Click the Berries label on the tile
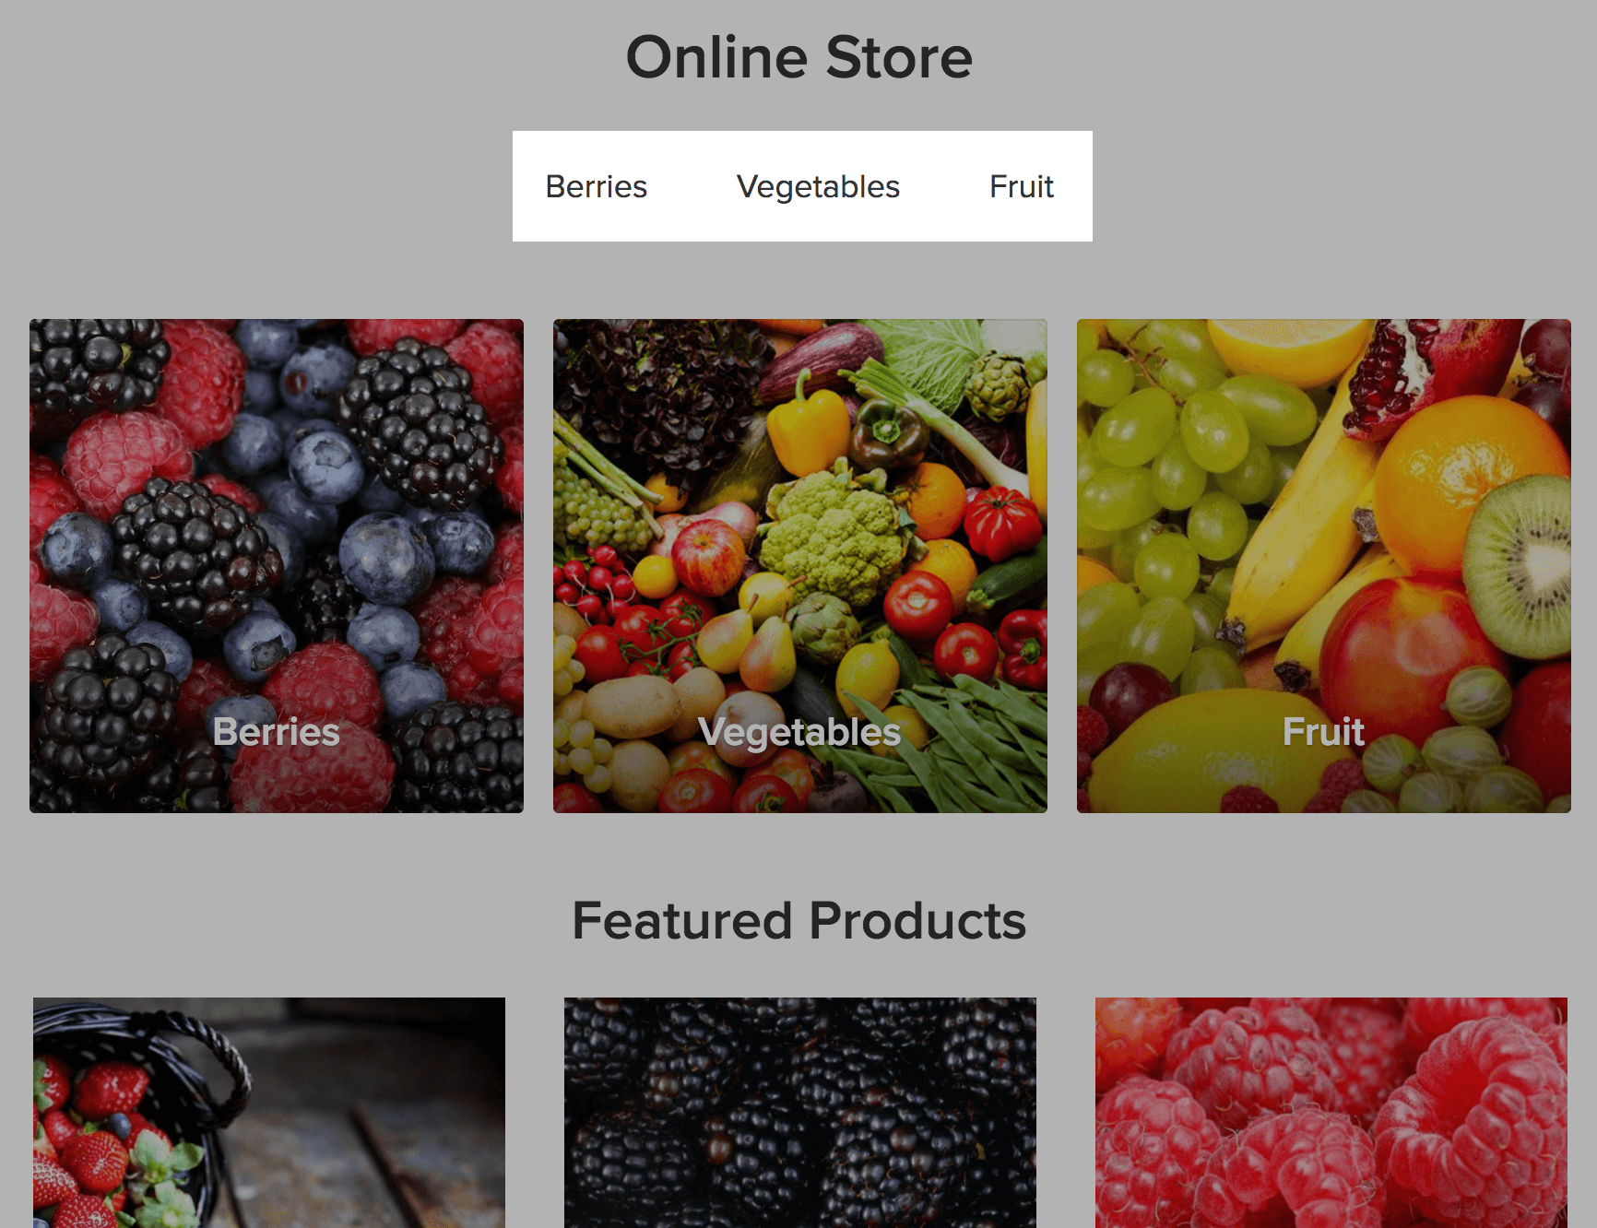This screenshot has height=1228, width=1597. [277, 732]
